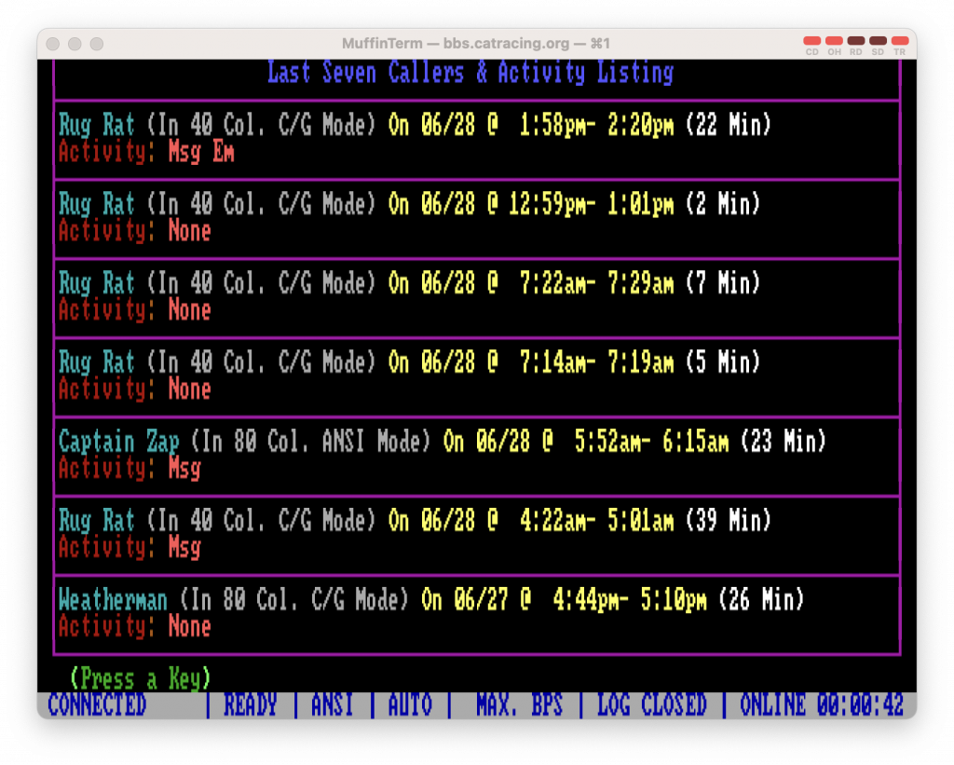Click the RD status indicator light
This screenshot has width=954, height=765.
coord(855,41)
